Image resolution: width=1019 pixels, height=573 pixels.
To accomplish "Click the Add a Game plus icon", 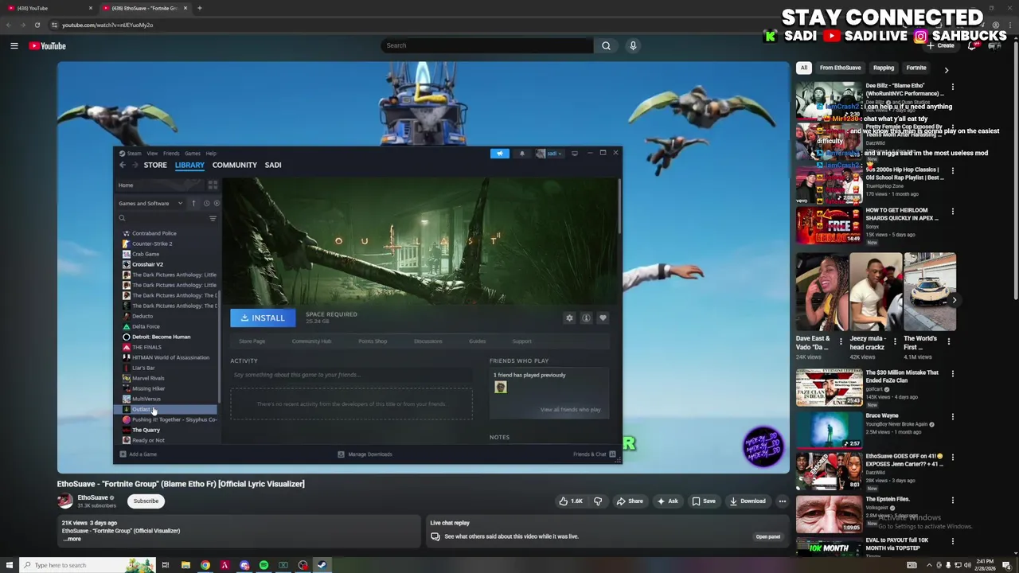I will 122,454.
